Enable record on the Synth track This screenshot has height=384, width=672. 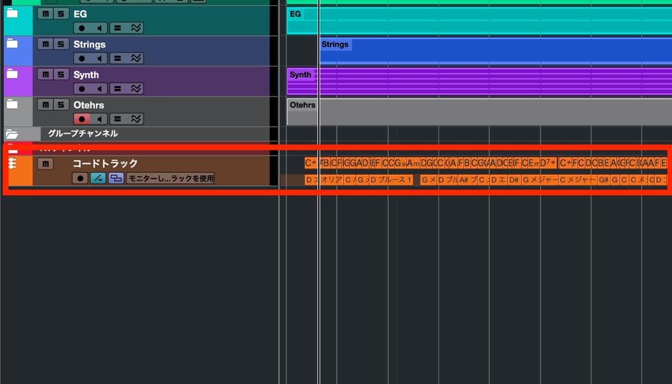[x=81, y=88]
